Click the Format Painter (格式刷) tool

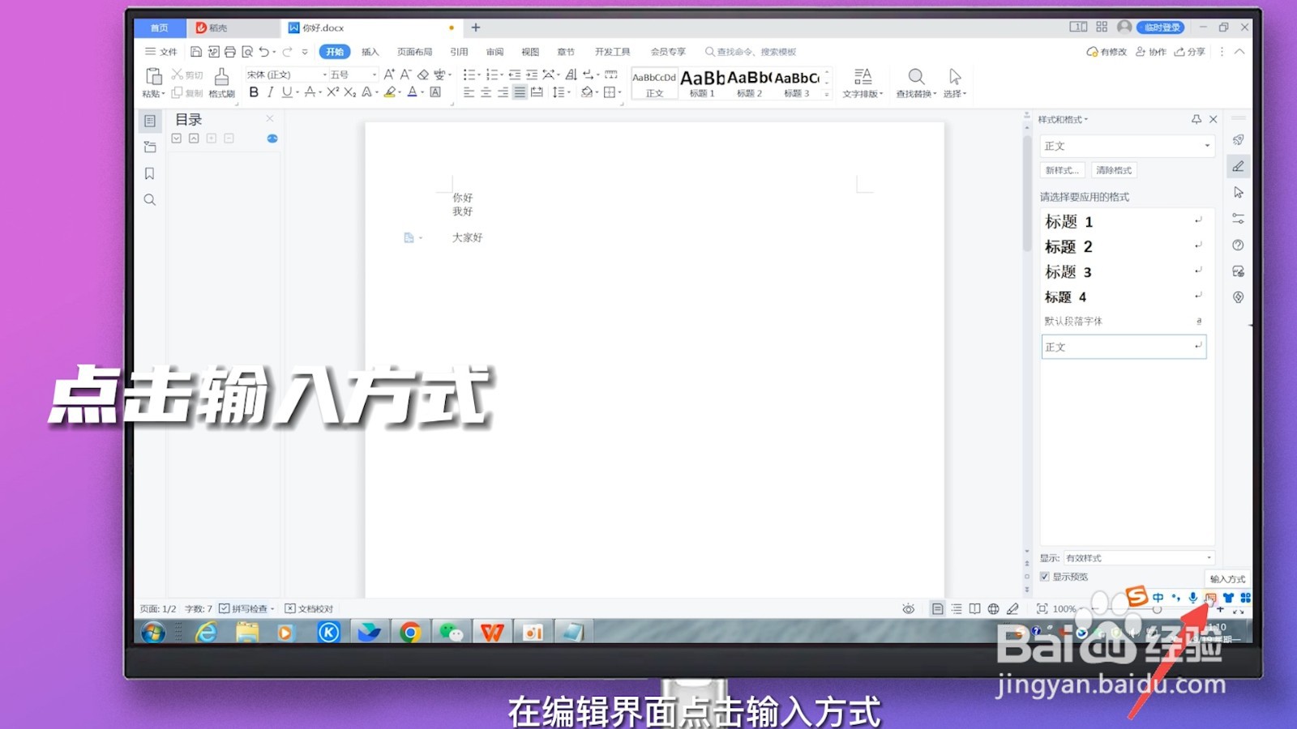(x=221, y=83)
